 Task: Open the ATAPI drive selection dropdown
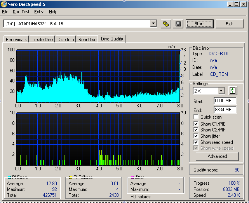153,24
